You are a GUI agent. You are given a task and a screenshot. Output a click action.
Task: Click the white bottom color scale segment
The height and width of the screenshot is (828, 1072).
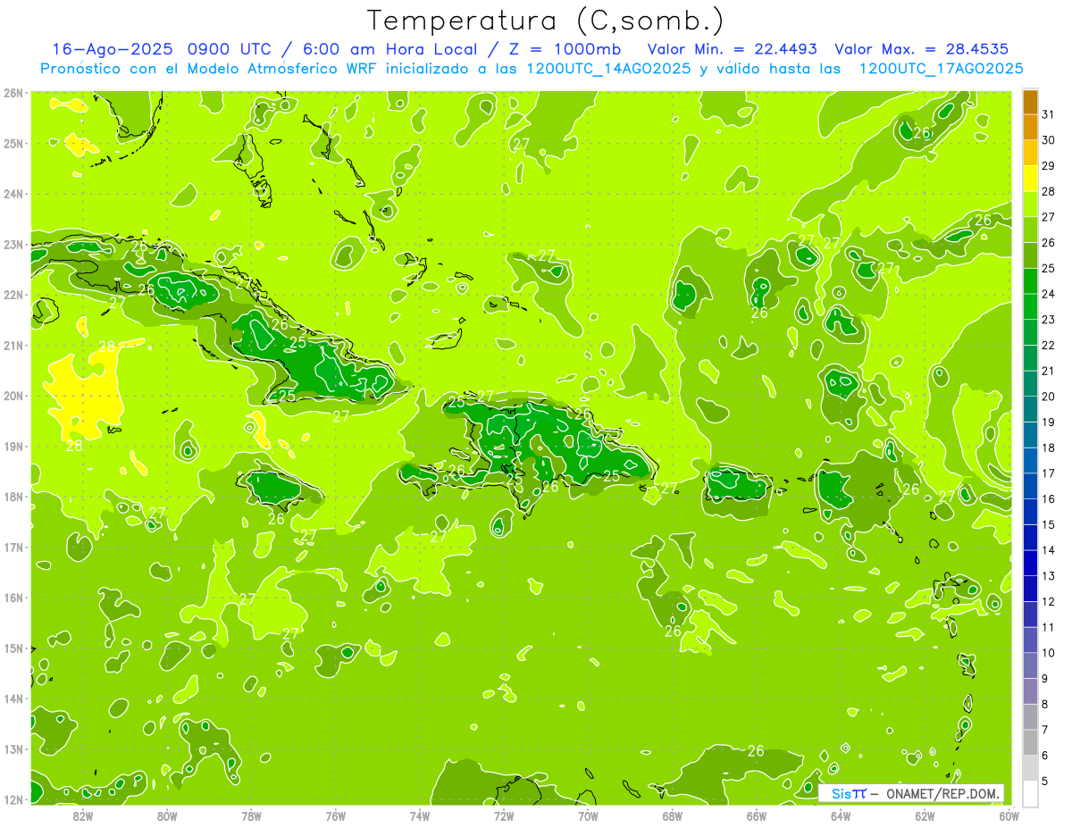coord(1030,793)
